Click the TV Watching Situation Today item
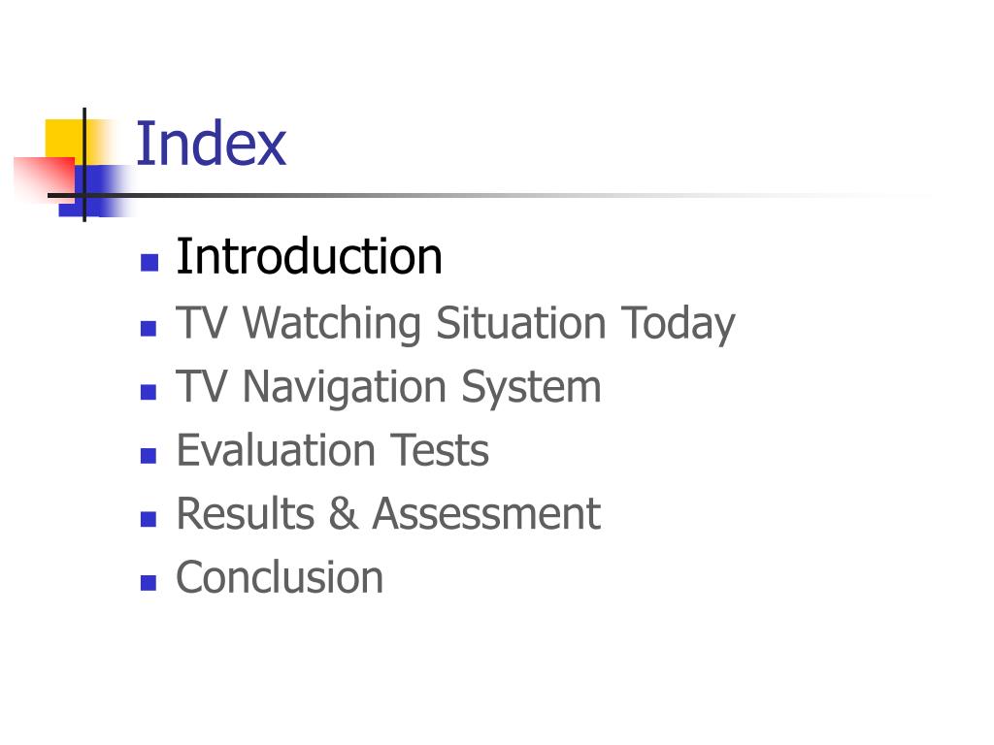This screenshot has width=994, height=745. pyautogui.click(x=455, y=324)
